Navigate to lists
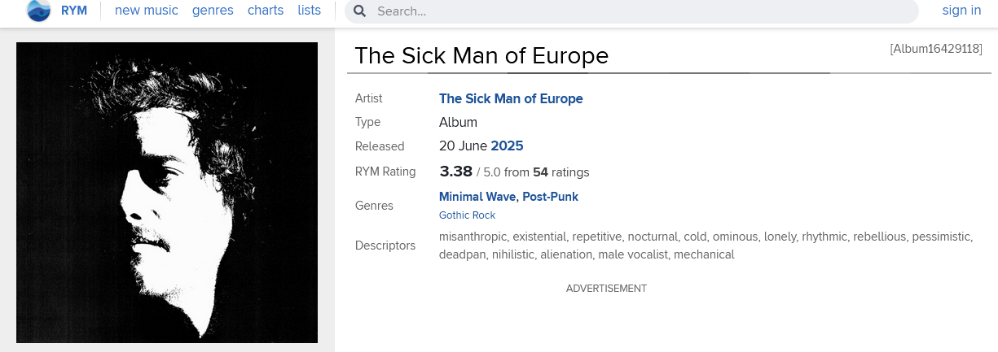Screen dimensions: 998x352 tap(310, 11)
